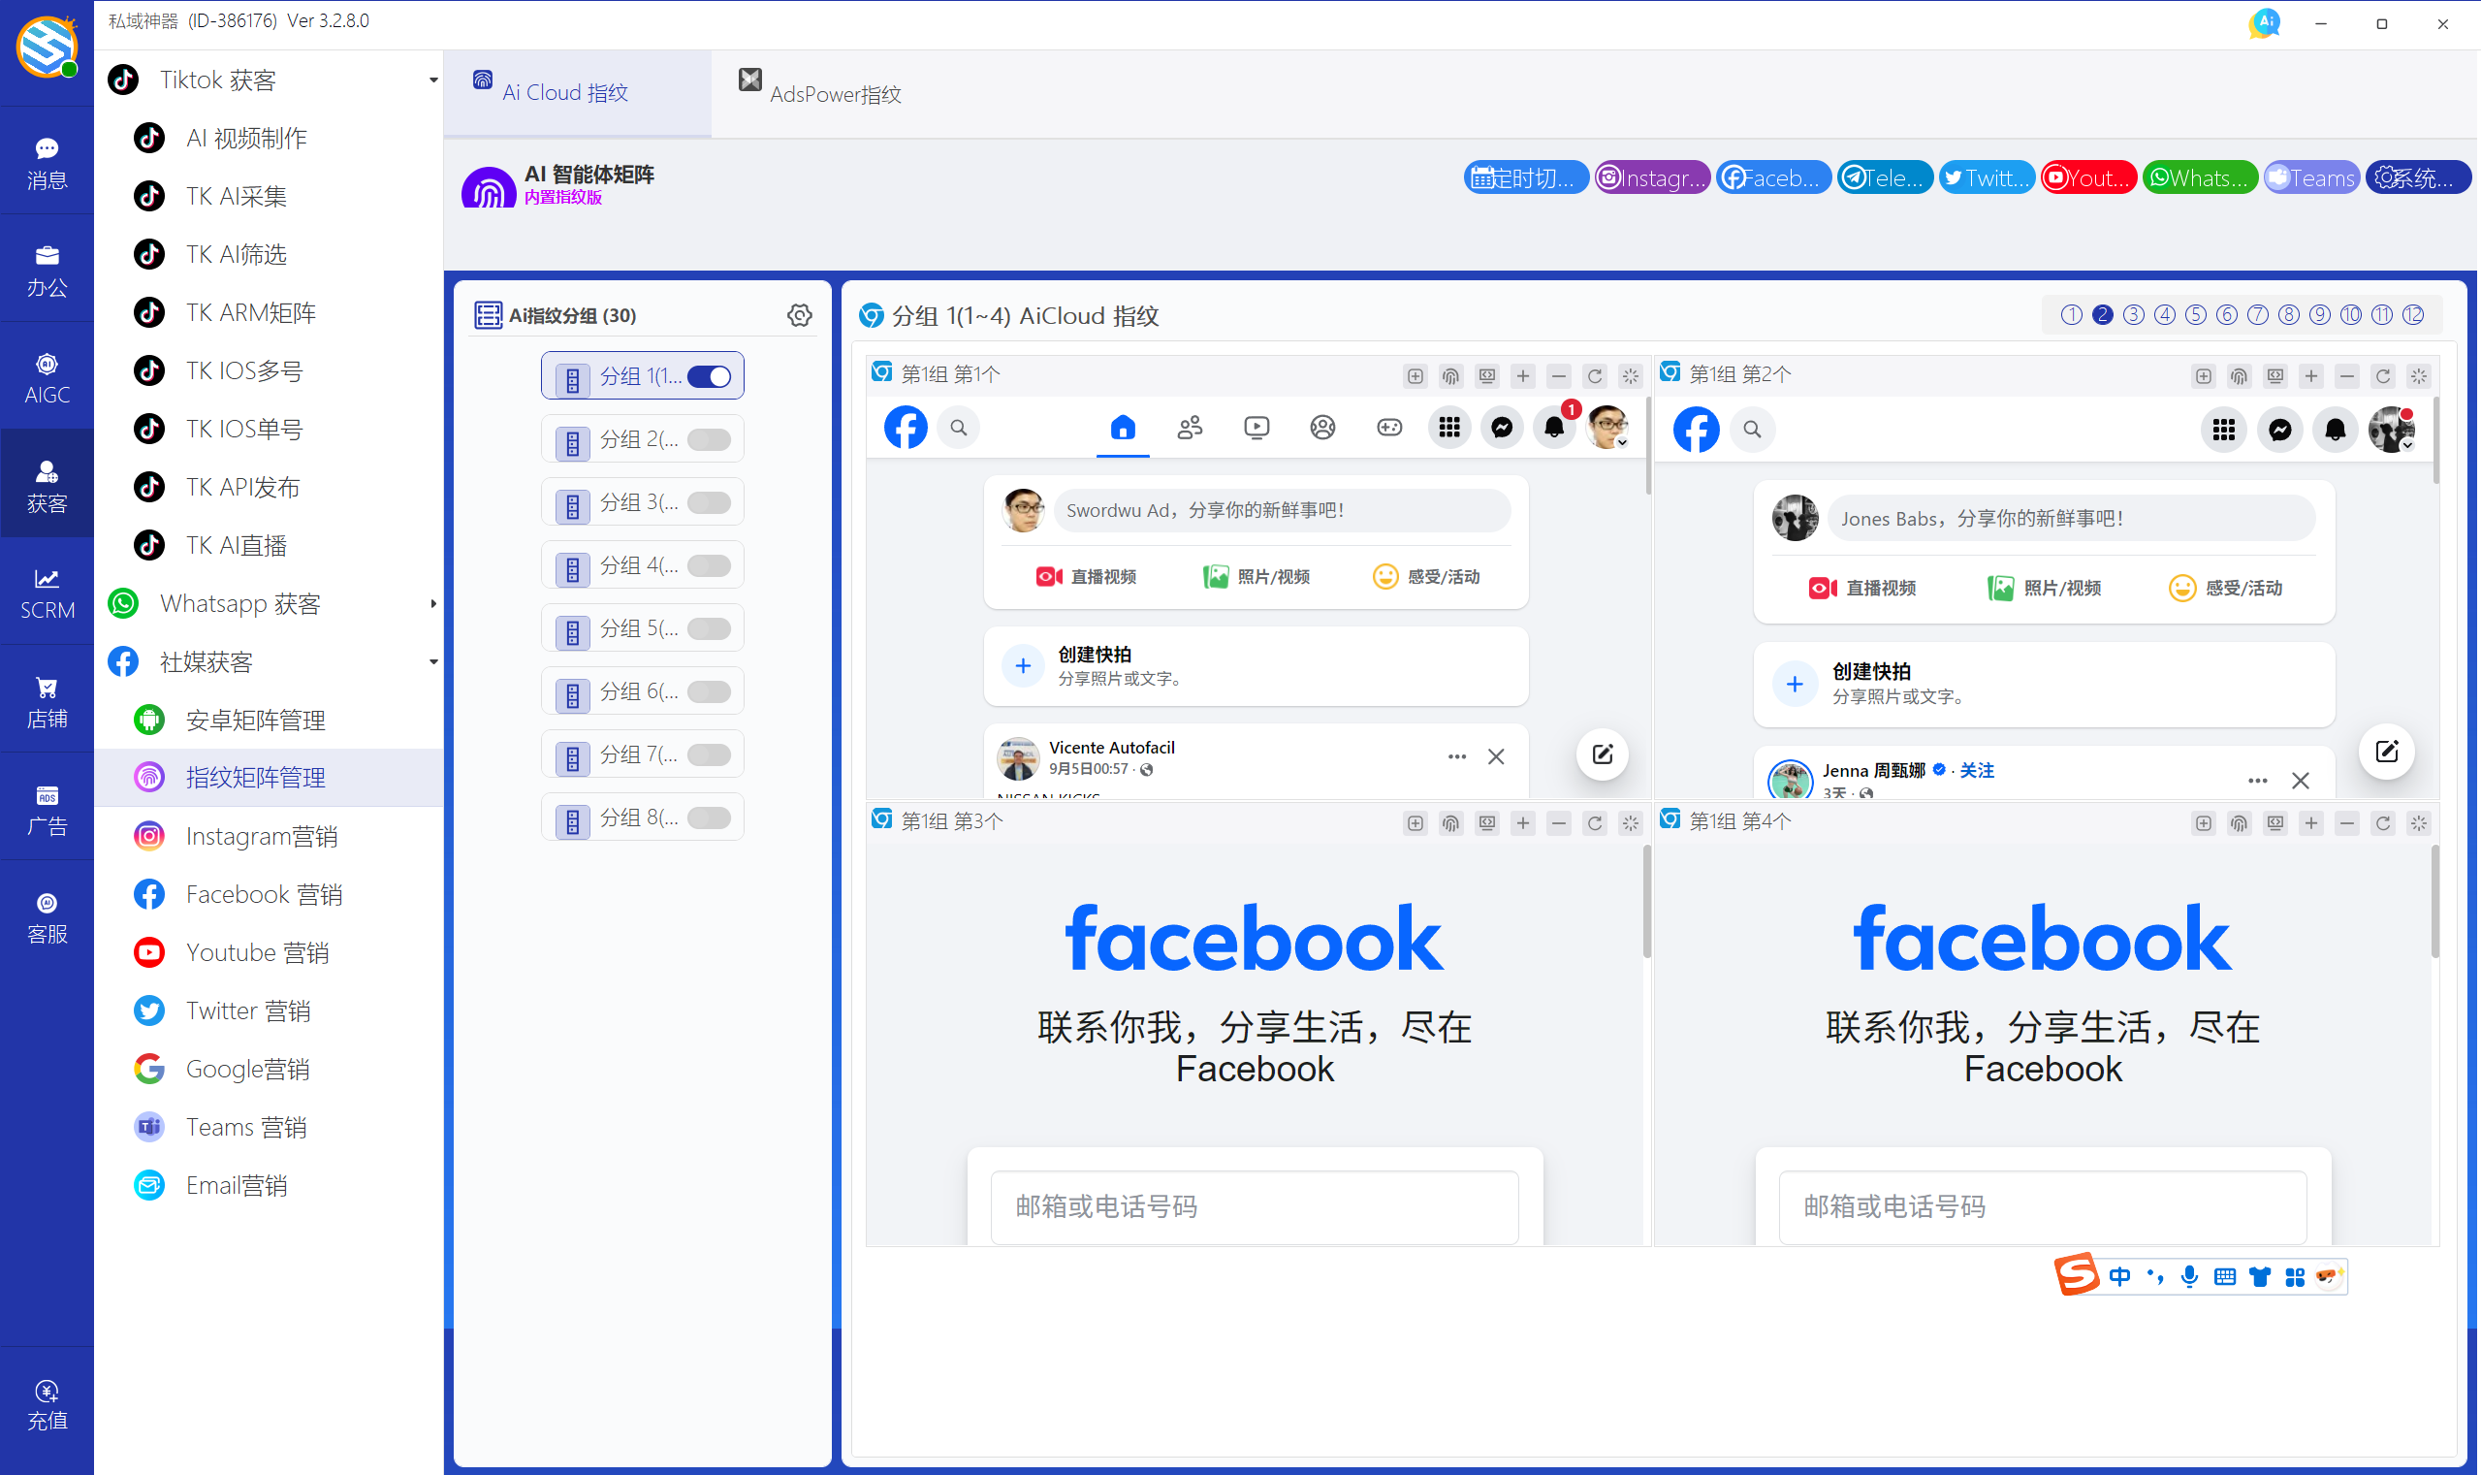
Task: Enable the 分组 2 toggle switch
Action: coord(710,439)
